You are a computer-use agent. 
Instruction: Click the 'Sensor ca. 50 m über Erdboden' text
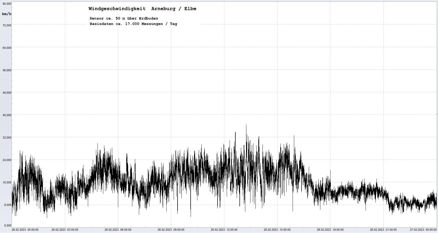click(123, 18)
